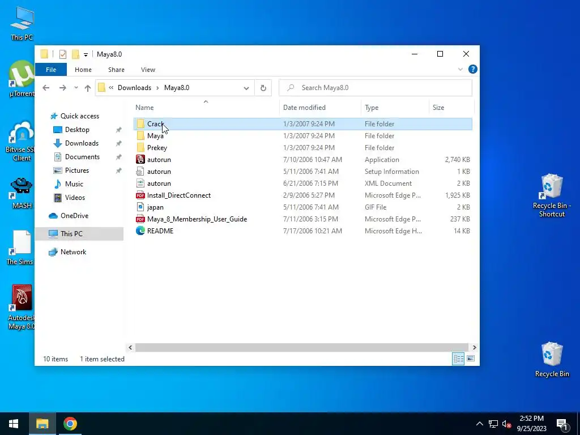This screenshot has height=435, width=580.
Task: Open the address bar history dropdown
Action: click(x=246, y=88)
